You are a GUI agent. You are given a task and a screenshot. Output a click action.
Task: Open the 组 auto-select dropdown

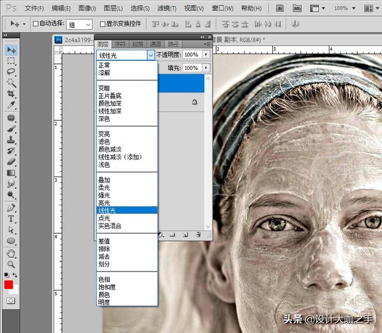tap(79, 24)
